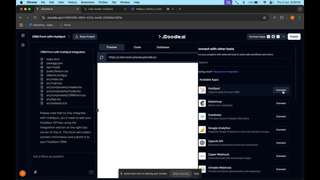Connect the Mailchimp integration
This screenshot has width=320, height=180.
point(281,103)
